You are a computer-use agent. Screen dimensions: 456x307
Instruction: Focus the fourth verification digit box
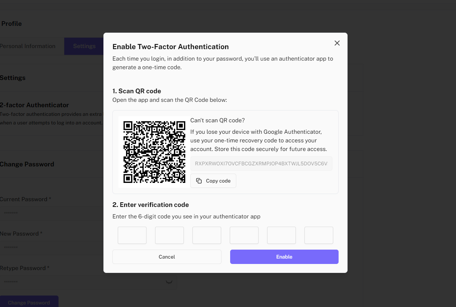click(x=244, y=235)
